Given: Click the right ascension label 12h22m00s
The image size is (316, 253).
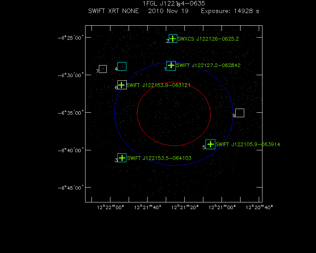Looking at the screenshot, I should pyautogui.click(x=110, y=207).
